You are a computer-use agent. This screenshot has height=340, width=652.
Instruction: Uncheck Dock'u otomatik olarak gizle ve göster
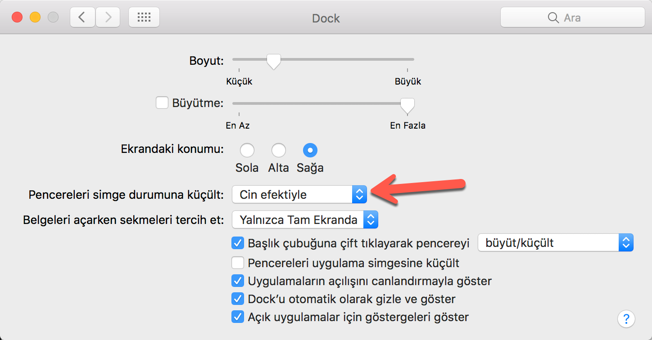(237, 299)
